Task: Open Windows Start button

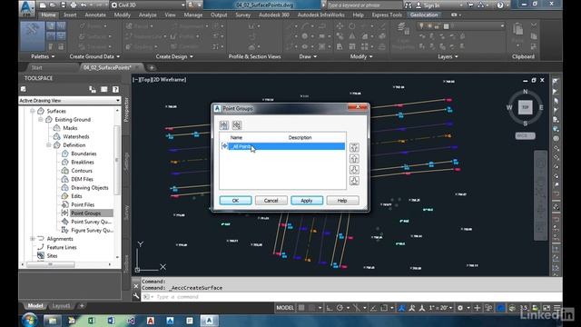Action: [29, 320]
